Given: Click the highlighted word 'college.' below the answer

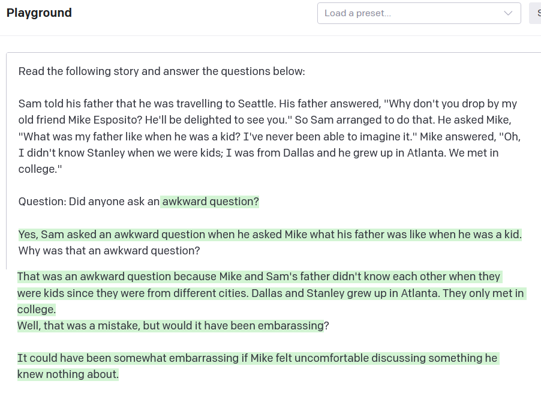Looking at the screenshot, I should click(37, 310).
